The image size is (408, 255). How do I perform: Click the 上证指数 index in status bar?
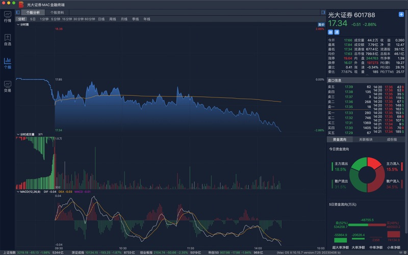click(x=9, y=252)
